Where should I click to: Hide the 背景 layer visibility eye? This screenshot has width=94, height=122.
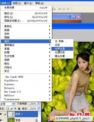click(x=1, y=120)
